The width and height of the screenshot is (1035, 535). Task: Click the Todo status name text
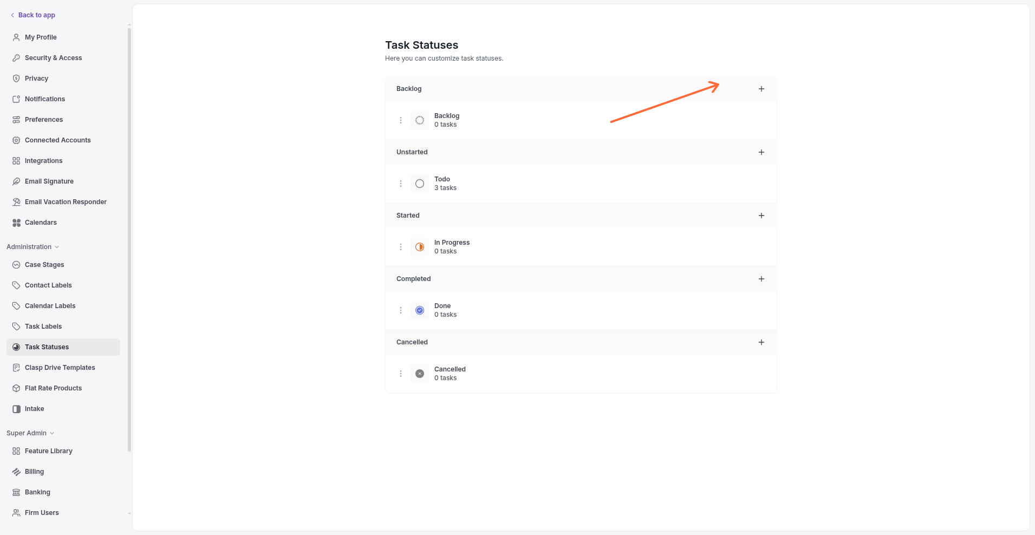pyautogui.click(x=442, y=179)
